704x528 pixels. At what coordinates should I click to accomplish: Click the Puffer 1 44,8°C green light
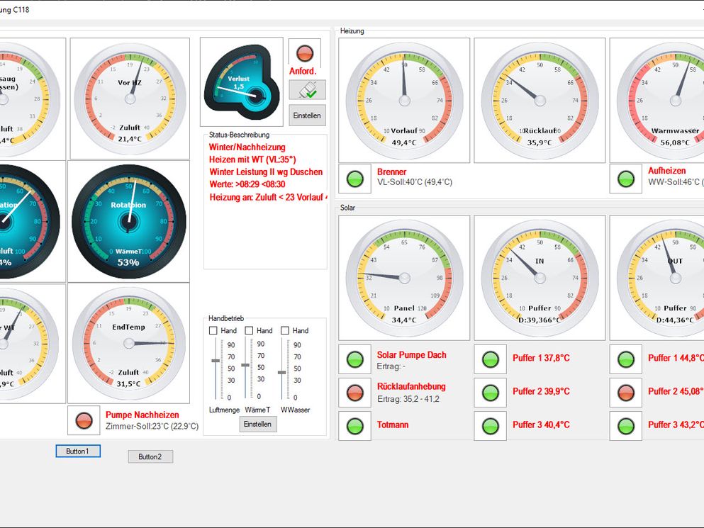coord(626,359)
